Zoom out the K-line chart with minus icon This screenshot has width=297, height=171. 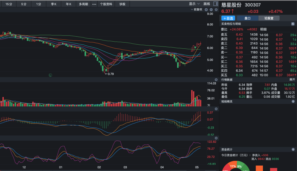(x=211, y=10)
